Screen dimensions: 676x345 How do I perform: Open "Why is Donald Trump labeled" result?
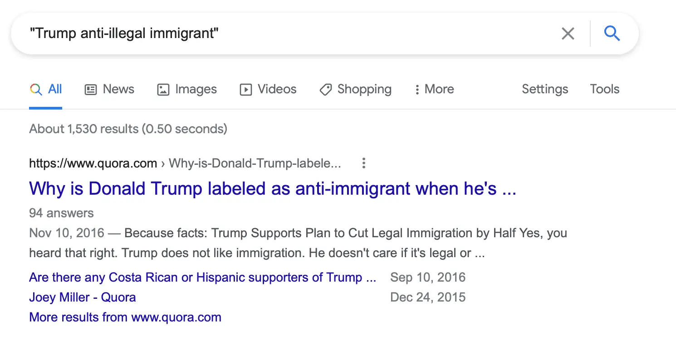coord(272,188)
